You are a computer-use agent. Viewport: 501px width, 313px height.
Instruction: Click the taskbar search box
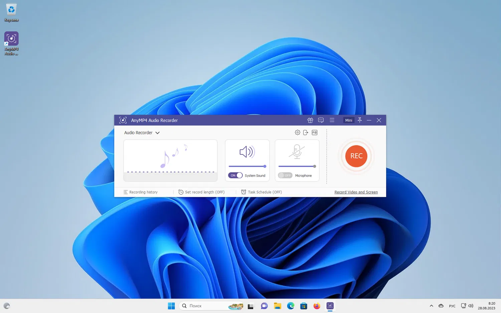tap(212, 306)
